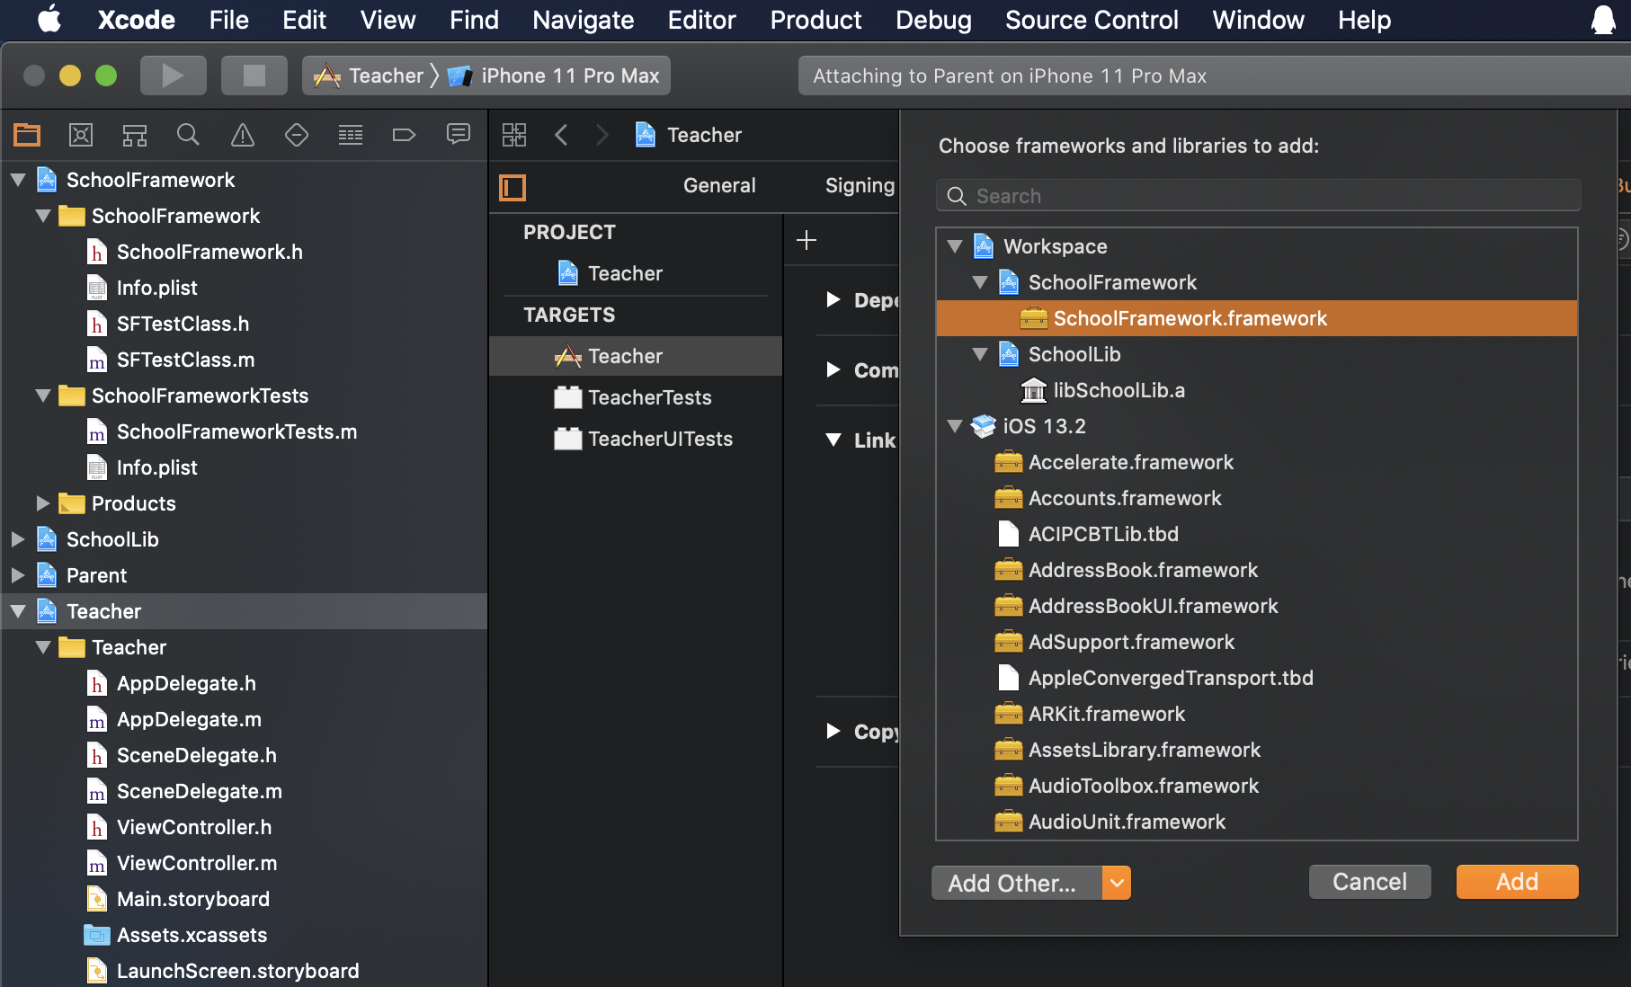The image size is (1631, 987).
Task: Switch to the General tab
Action: tap(719, 186)
